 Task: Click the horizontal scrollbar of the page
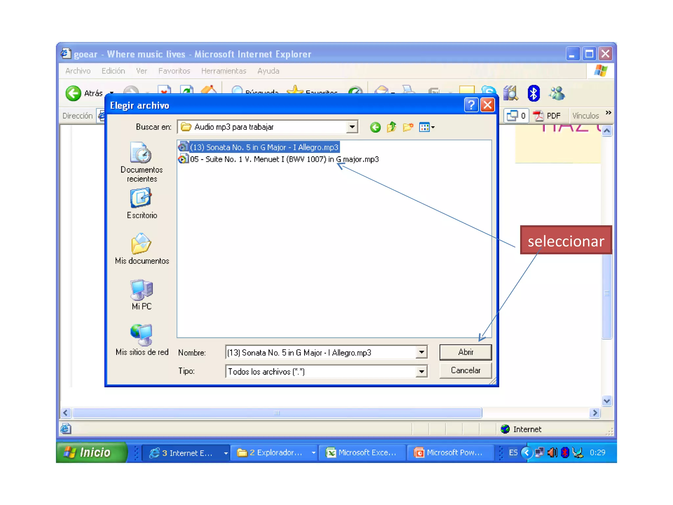277,413
